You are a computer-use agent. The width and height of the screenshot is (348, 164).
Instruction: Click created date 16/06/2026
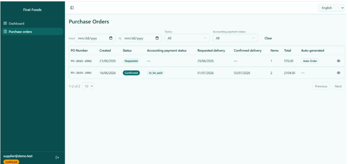(108, 73)
